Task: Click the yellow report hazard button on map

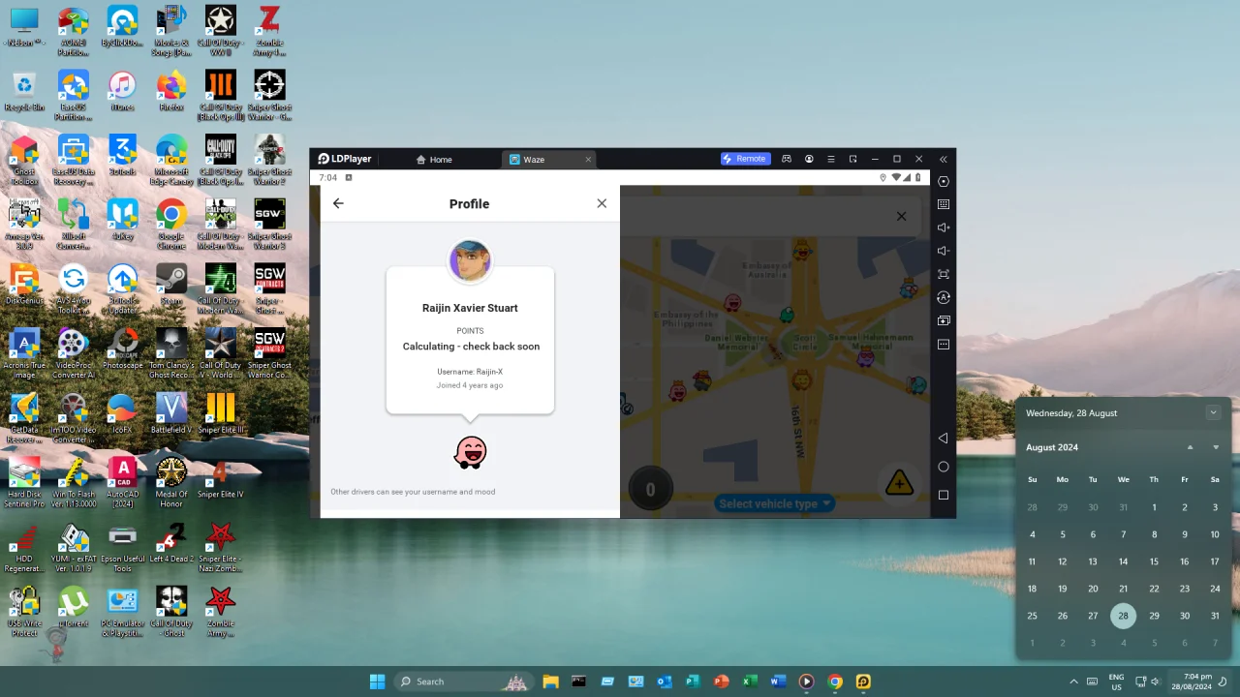Action: click(x=899, y=483)
